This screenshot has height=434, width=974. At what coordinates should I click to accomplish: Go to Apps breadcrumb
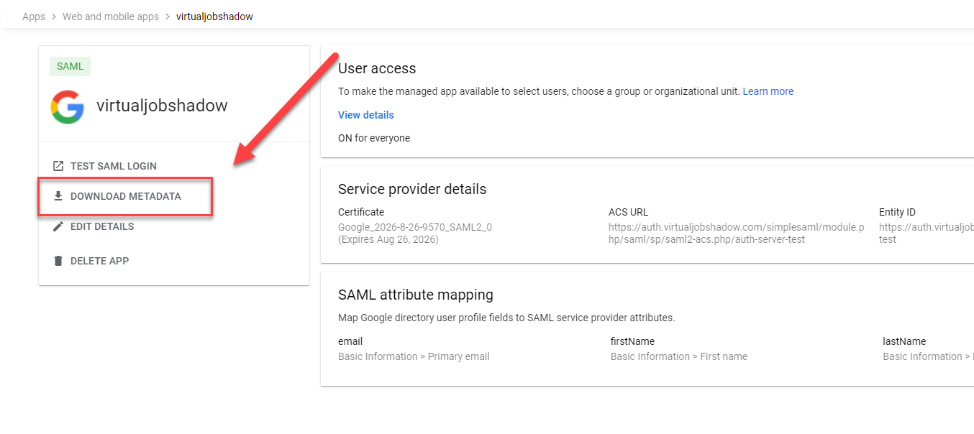click(x=34, y=17)
